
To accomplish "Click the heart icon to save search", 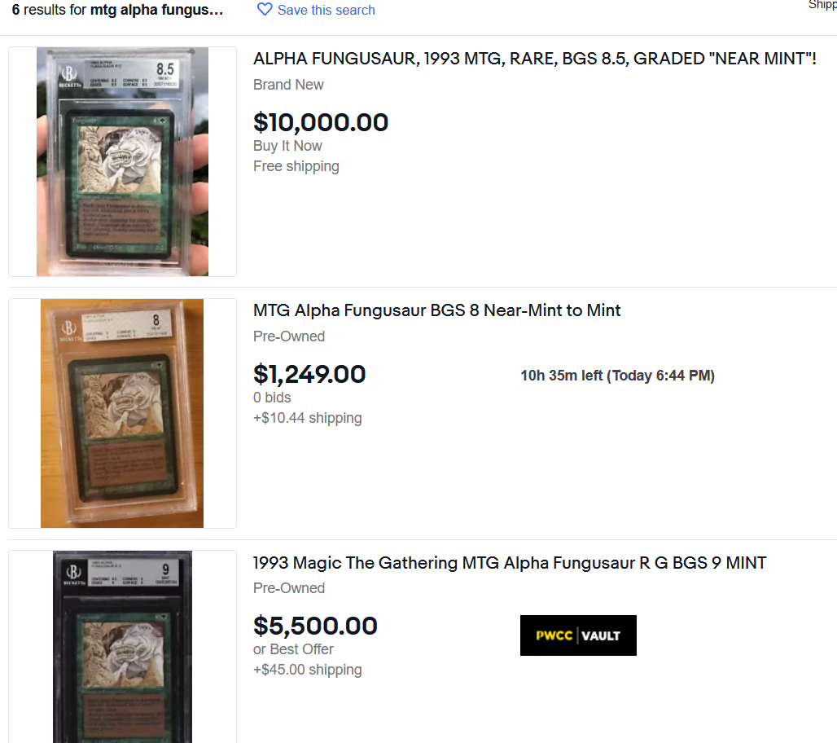I will [265, 10].
